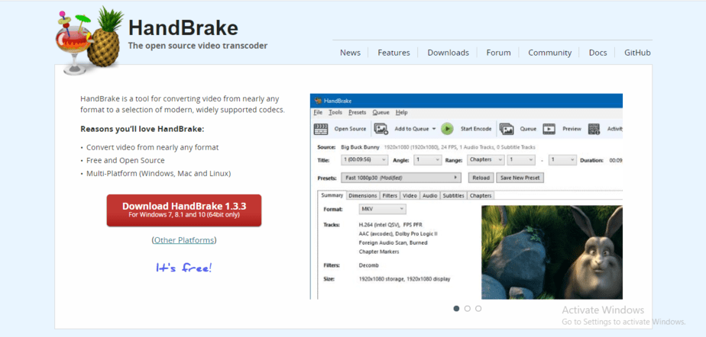706x337 pixels.
Task: Open the Downloads page in the site navigation
Action: pyautogui.click(x=448, y=53)
